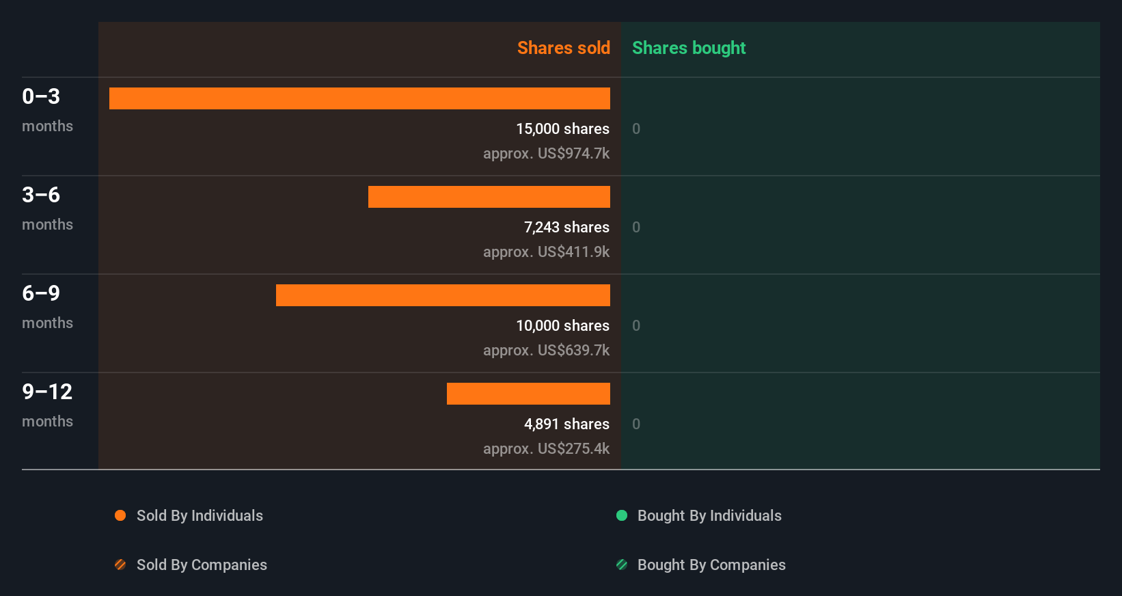
Task: Click the bought 0 in 6–9 months row
Action: 636,325
